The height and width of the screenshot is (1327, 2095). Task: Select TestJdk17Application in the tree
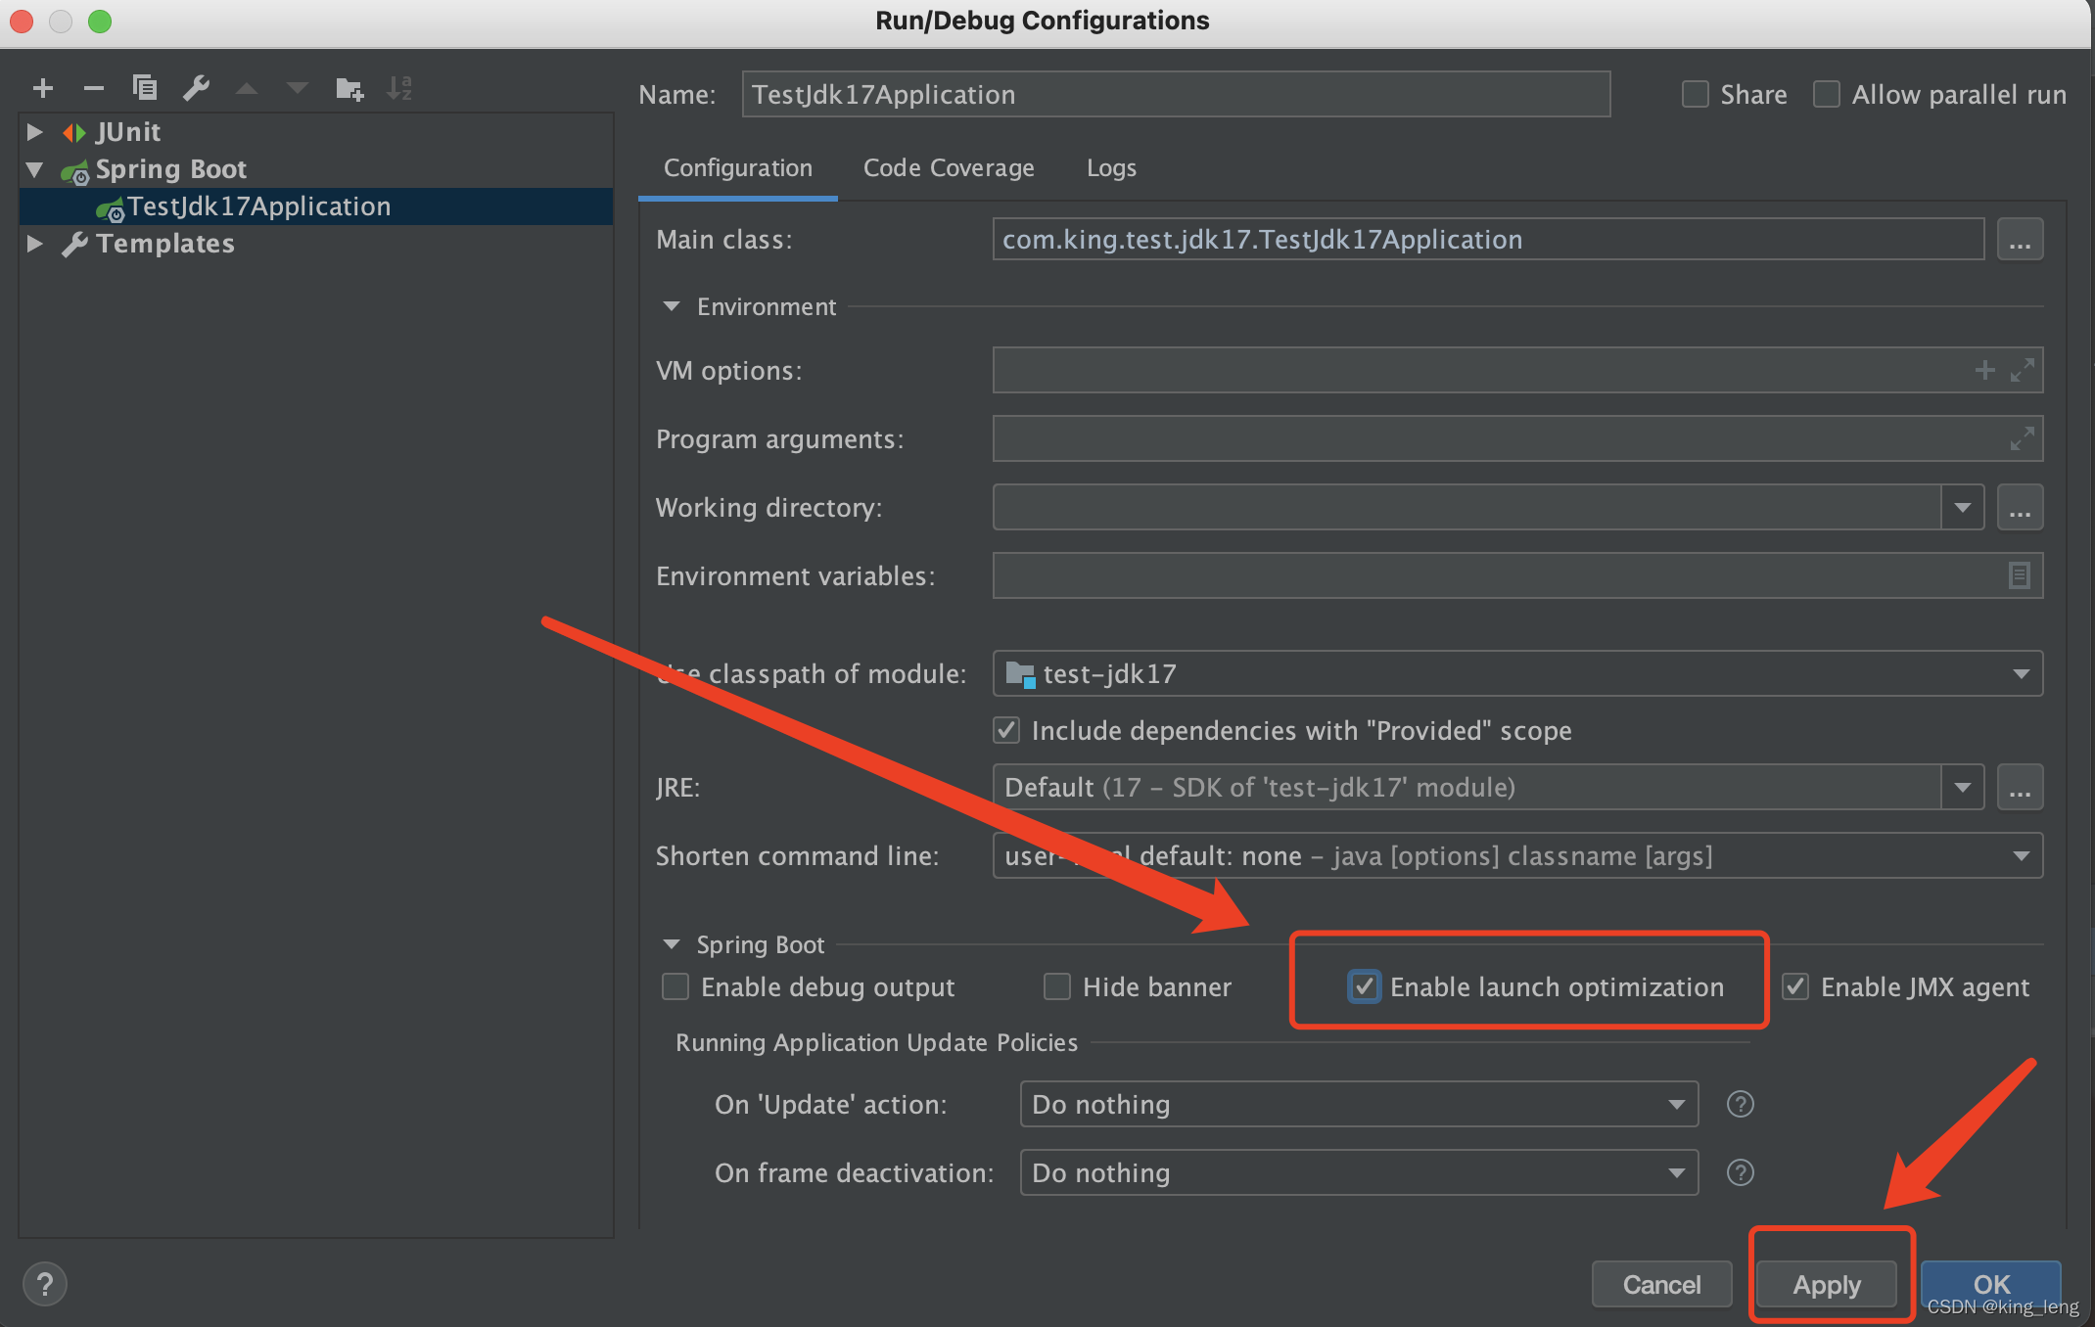click(317, 206)
